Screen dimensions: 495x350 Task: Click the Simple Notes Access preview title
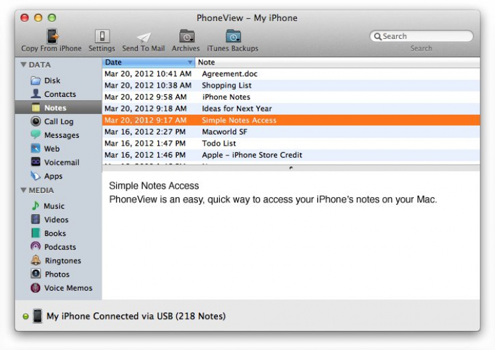(154, 186)
